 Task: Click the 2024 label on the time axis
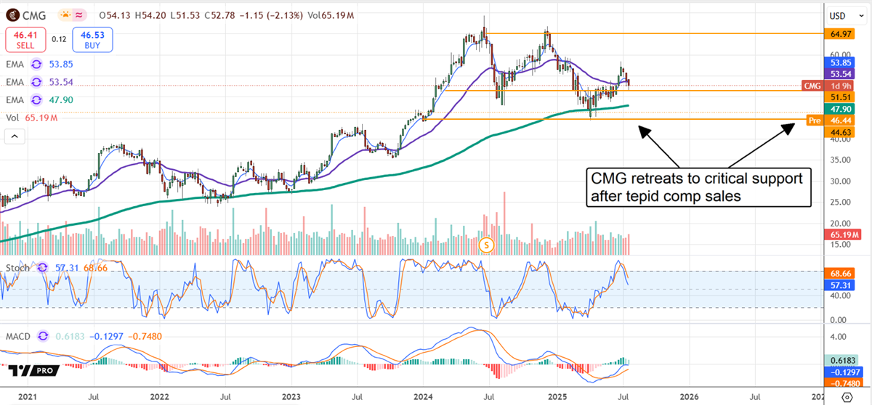pyautogui.click(x=424, y=397)
